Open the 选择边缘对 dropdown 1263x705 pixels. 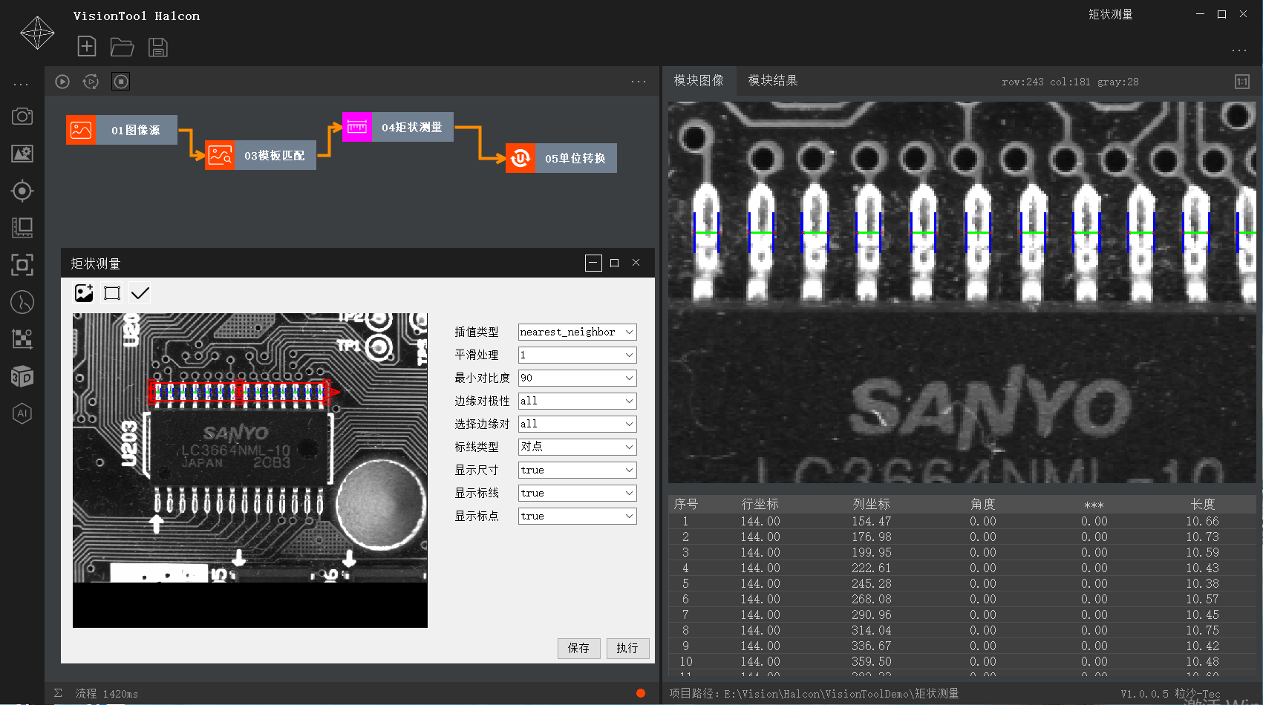pyautogui.click(x=577, y=424)
